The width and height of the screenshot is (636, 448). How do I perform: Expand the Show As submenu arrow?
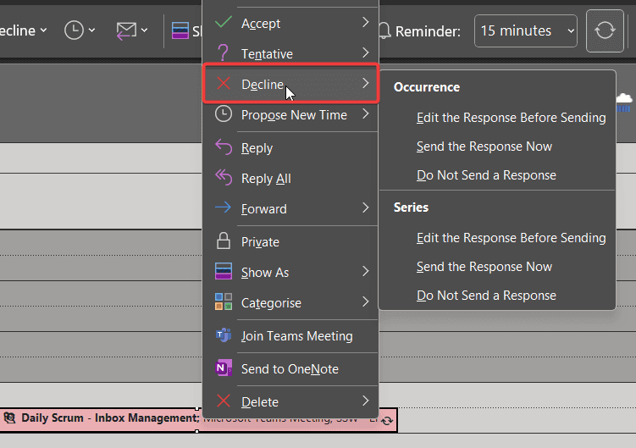coord(366,272)
